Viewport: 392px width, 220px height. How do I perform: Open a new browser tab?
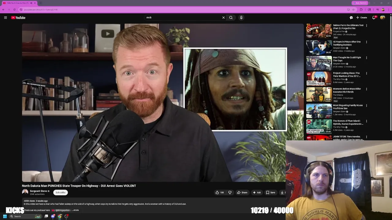(x=40, y=3)
